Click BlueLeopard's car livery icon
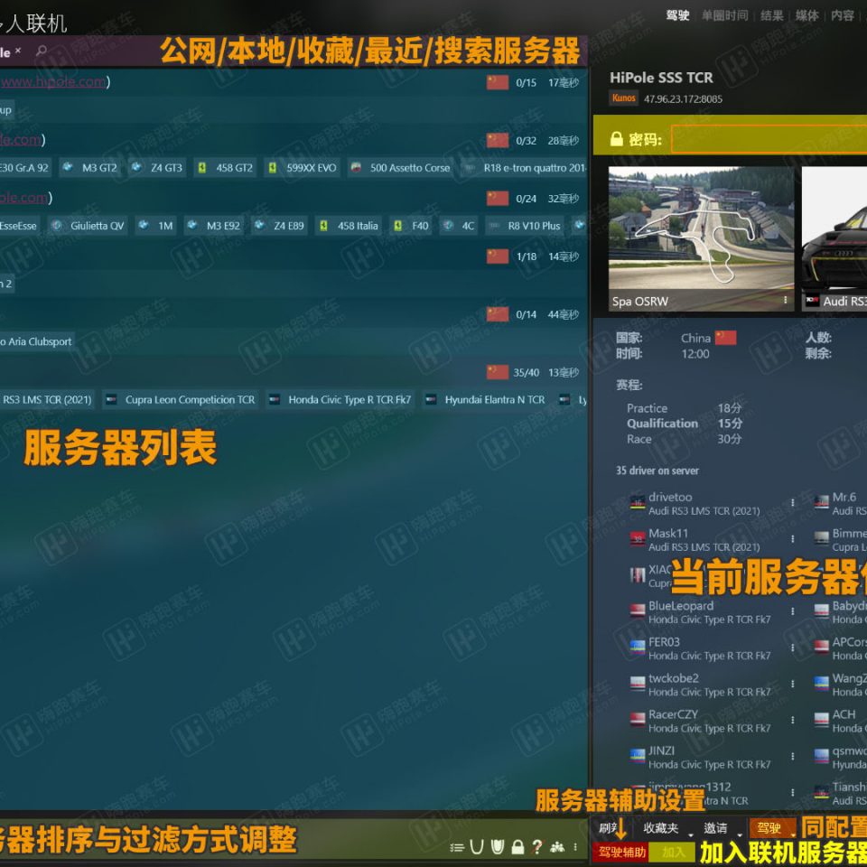 click(638, 611)
